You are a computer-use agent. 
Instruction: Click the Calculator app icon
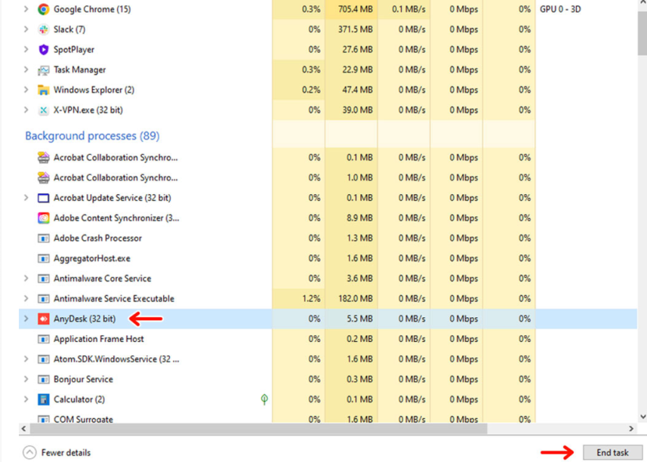tap(44, 399)
